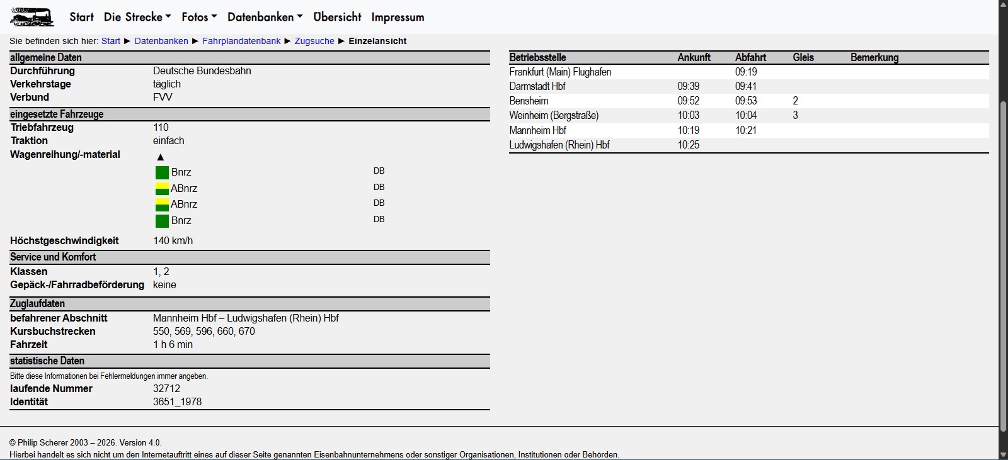
Task: Expand the Fotos dropdown menu
Action: coord(199,17)
